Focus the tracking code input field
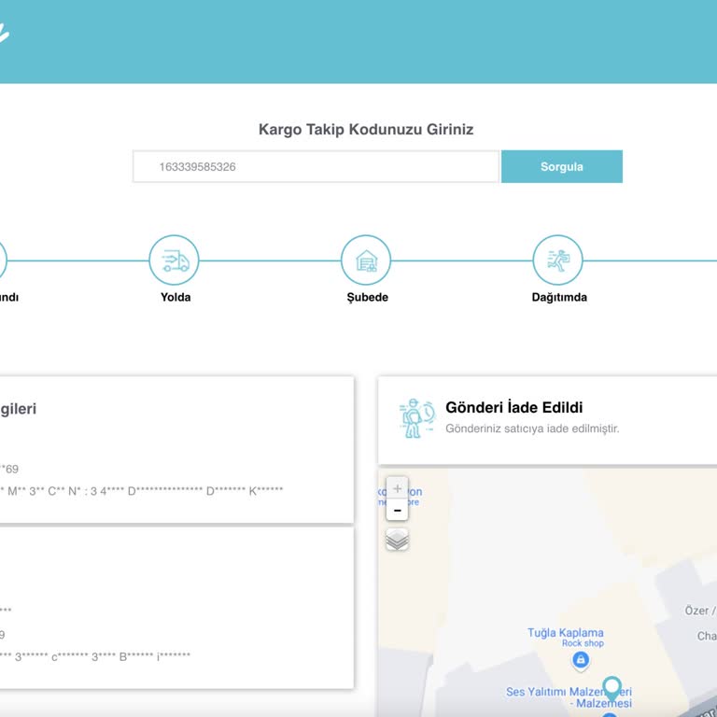 coord(316,167)
